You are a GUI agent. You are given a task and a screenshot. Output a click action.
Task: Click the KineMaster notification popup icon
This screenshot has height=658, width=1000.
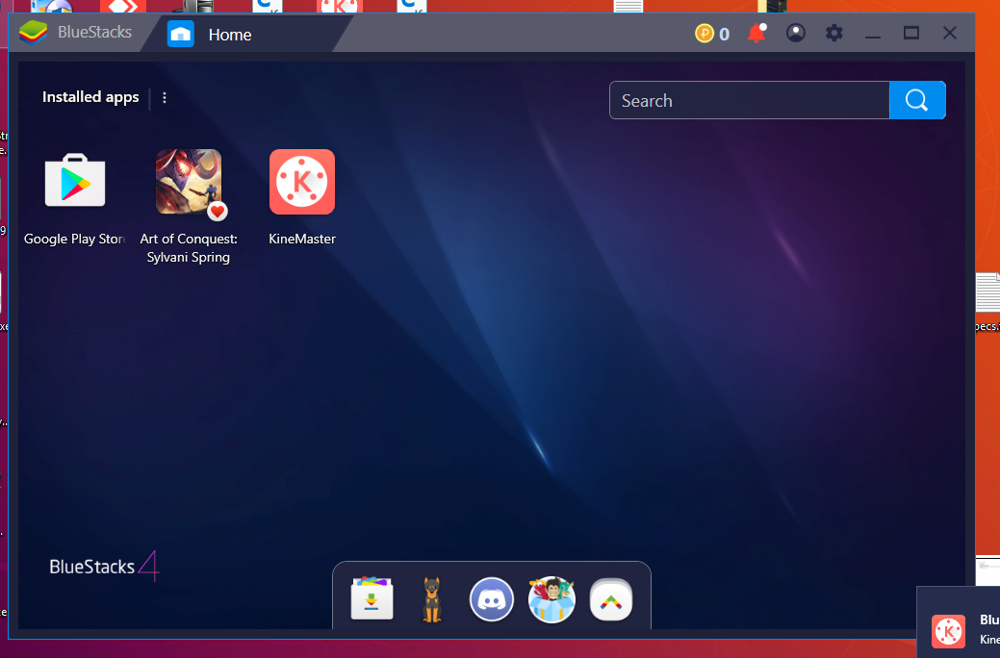click(948, 631)
